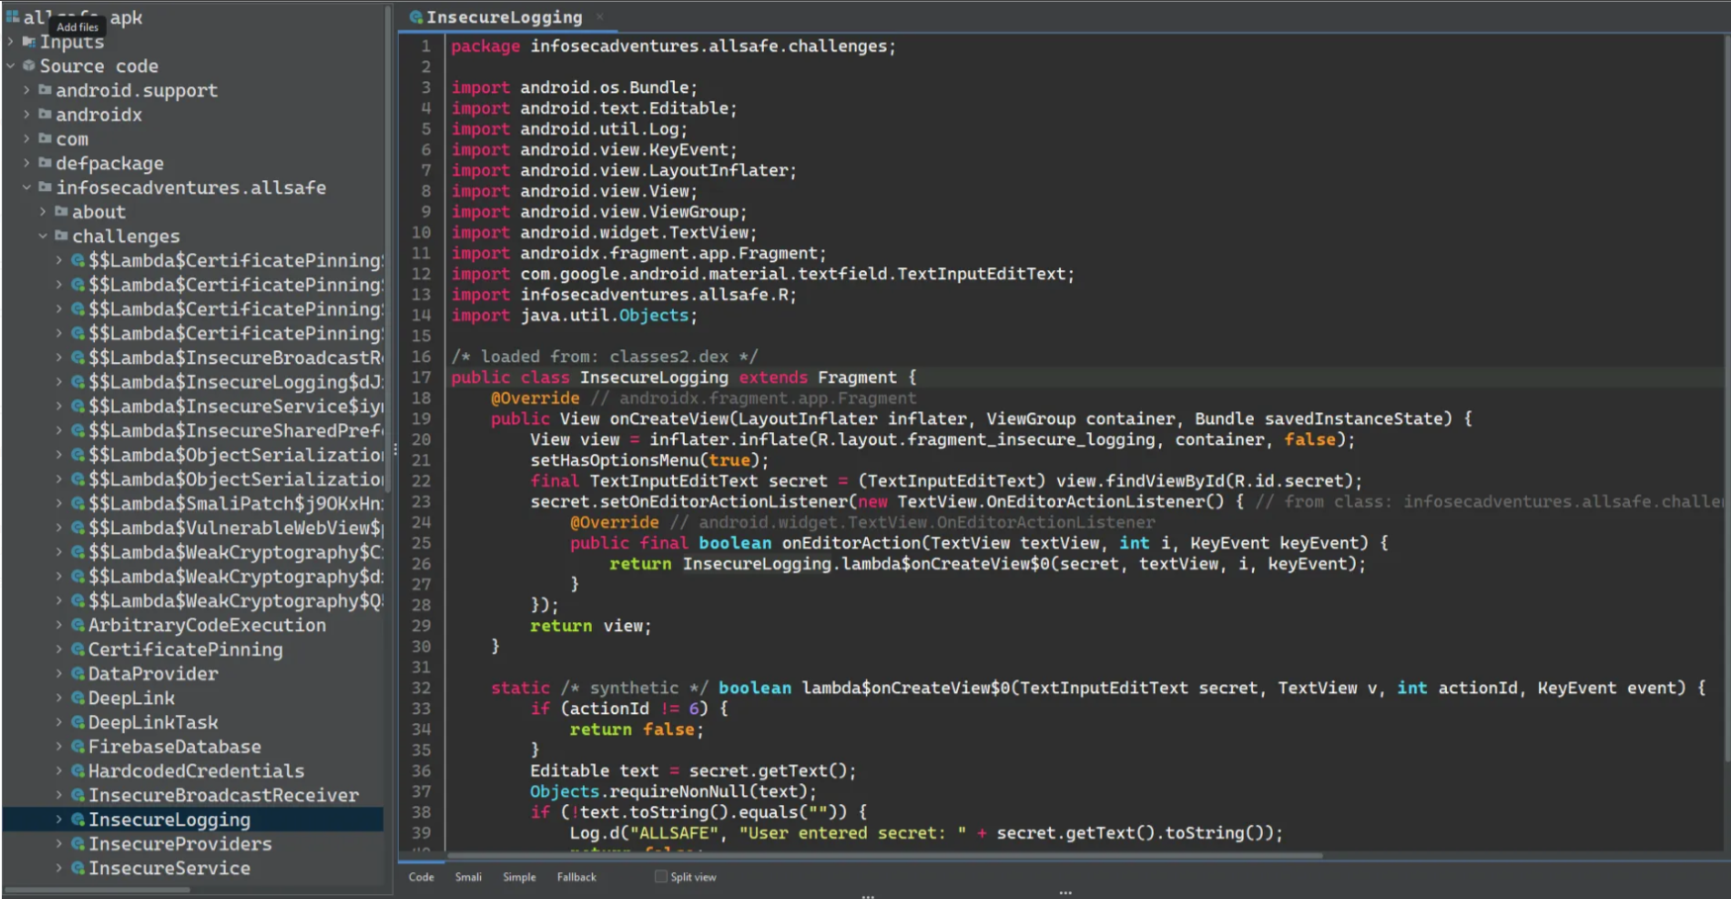Switch to the Fallback tab
Viewport: 1731px width, 899px height.
(x=576, y=876)
